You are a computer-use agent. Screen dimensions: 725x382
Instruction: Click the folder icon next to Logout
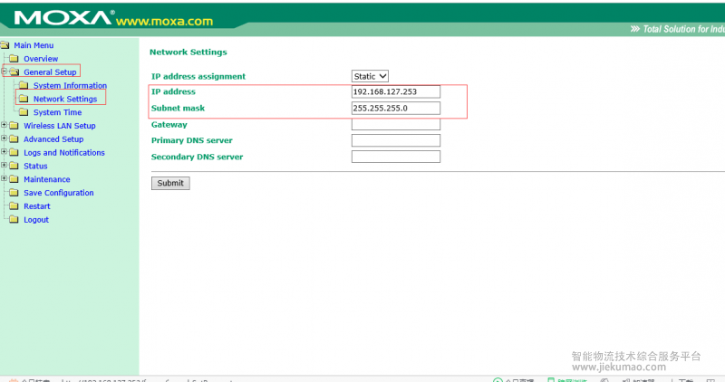coord(14,220)
